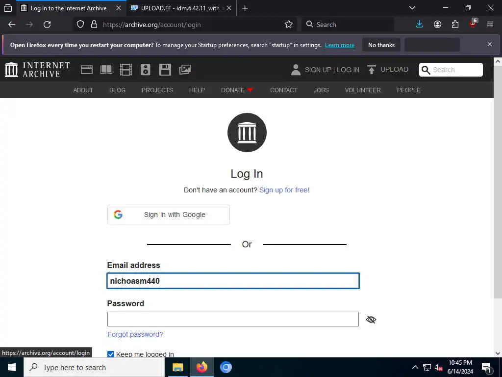This screenshot has width=502, height=377.
Task: Open the VOLUNTEER menu item
Action: (x=363, y=90)
